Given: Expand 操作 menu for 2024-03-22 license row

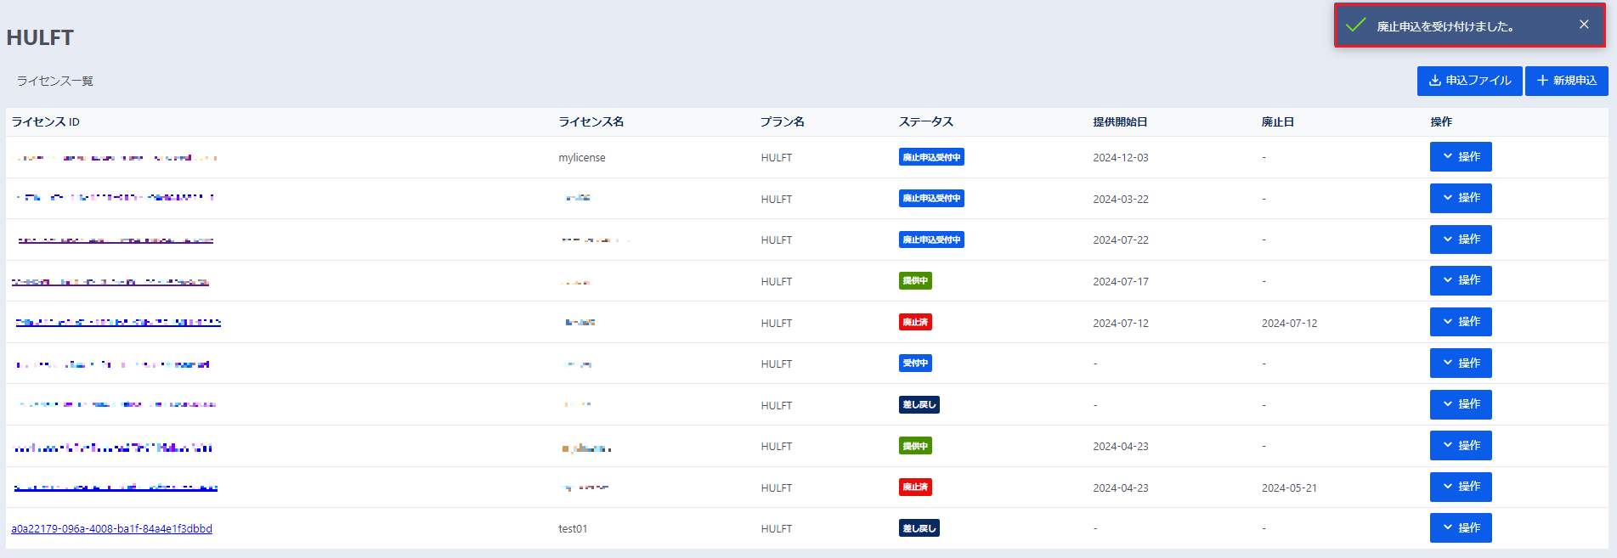Looking at the screenshot, I should click(1460, 198).
